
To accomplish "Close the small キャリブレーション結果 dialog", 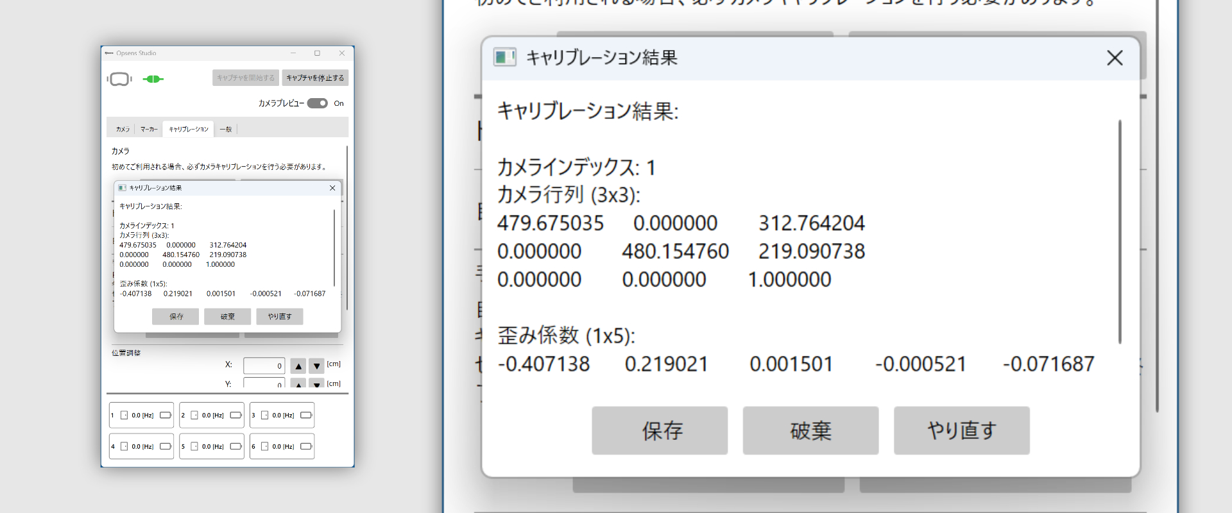I will (332, 188).
